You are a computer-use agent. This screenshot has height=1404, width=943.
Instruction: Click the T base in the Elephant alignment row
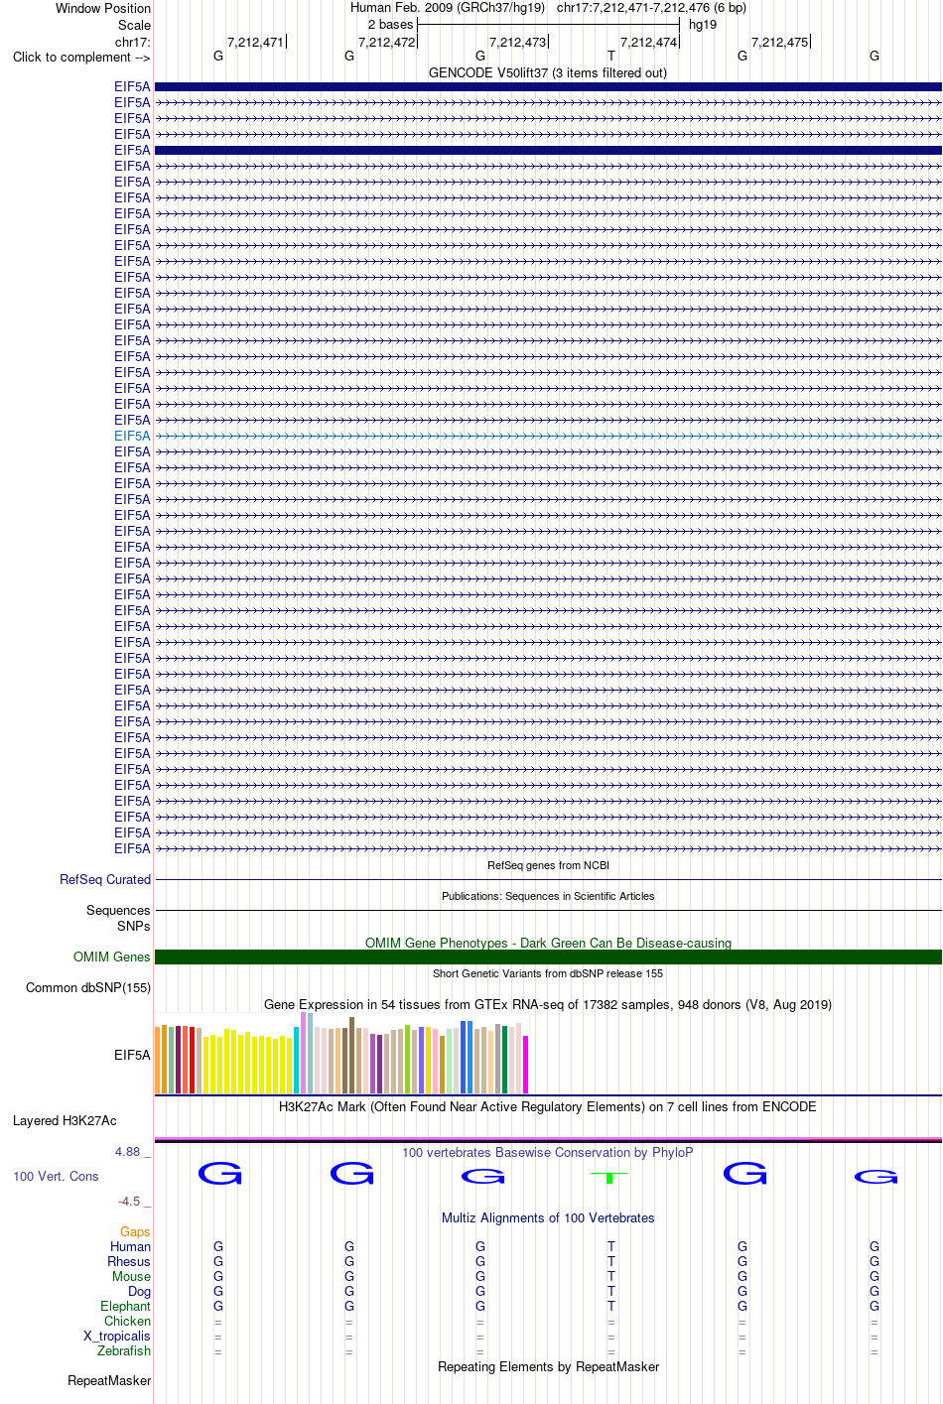point(611,1306)
